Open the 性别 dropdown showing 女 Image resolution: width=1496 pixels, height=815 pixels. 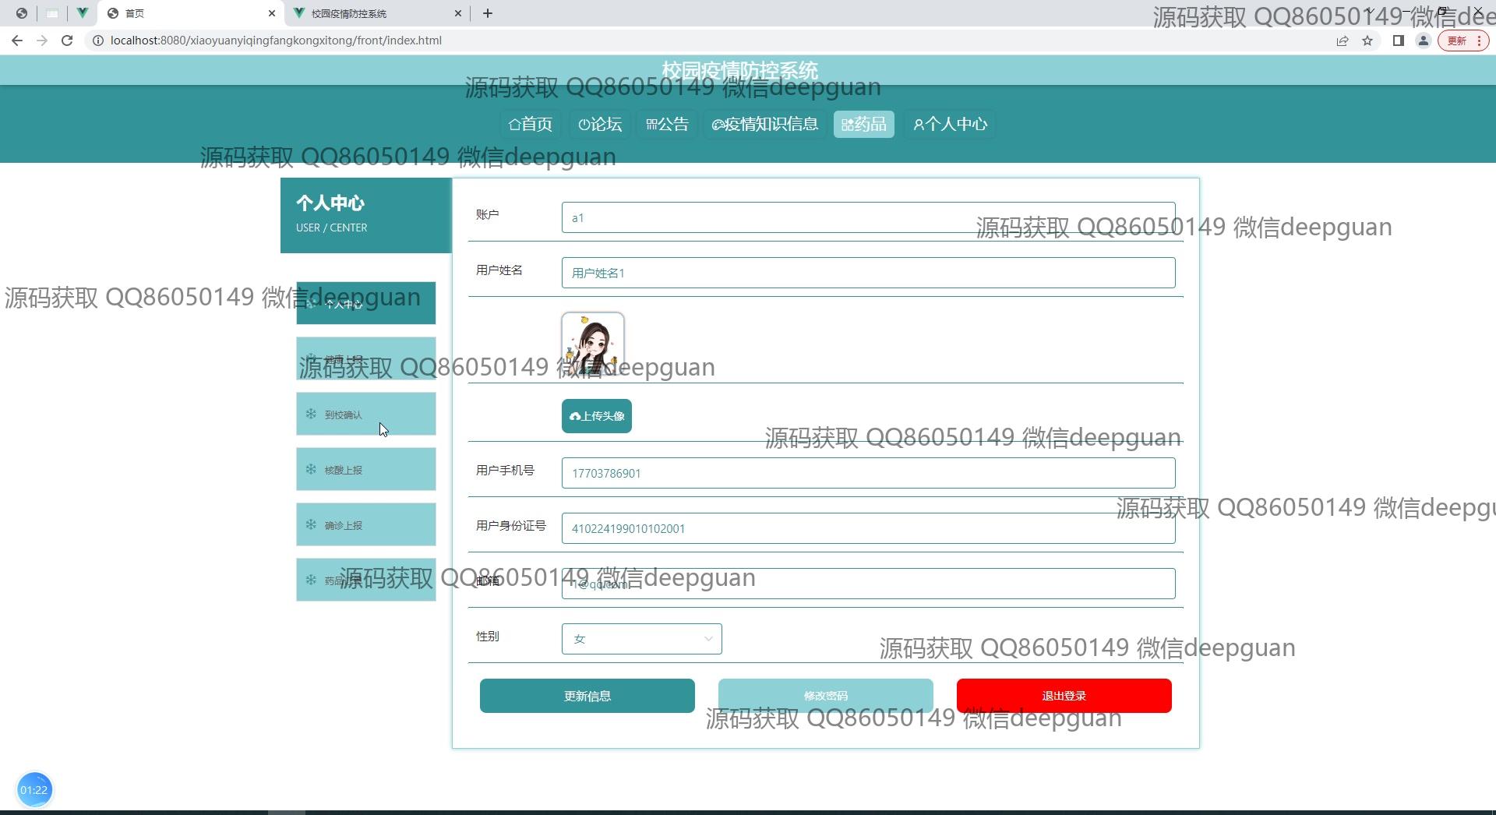click(642, 639)
